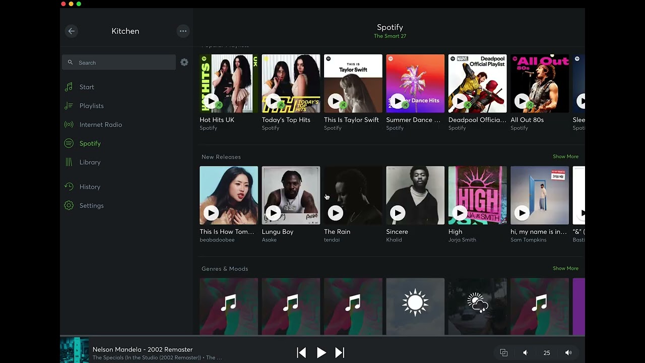Viewport: 645px width, 363px height.
Task: Click The Smart 27 subtitle
Action: [x=390, y=36]
